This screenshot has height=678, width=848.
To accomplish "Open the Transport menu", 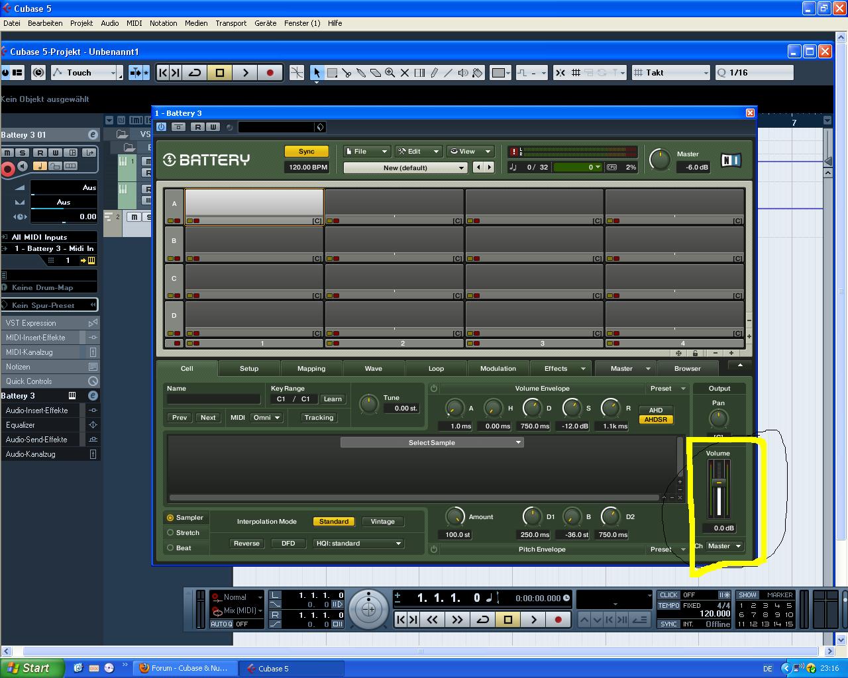I will click(x=231, y=23).
